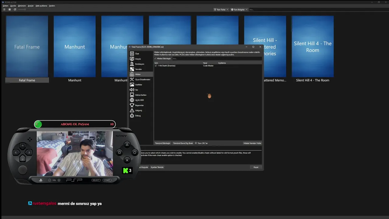Image resolution: width=389 pixels, height=219 pixels.
Task: Select the first Manhunt game cover
Action: click(75, 47)
